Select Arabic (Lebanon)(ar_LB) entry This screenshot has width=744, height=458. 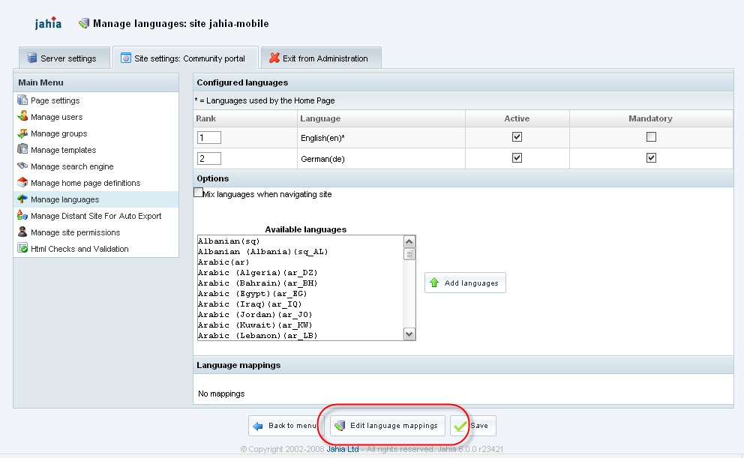coord(300,335)
